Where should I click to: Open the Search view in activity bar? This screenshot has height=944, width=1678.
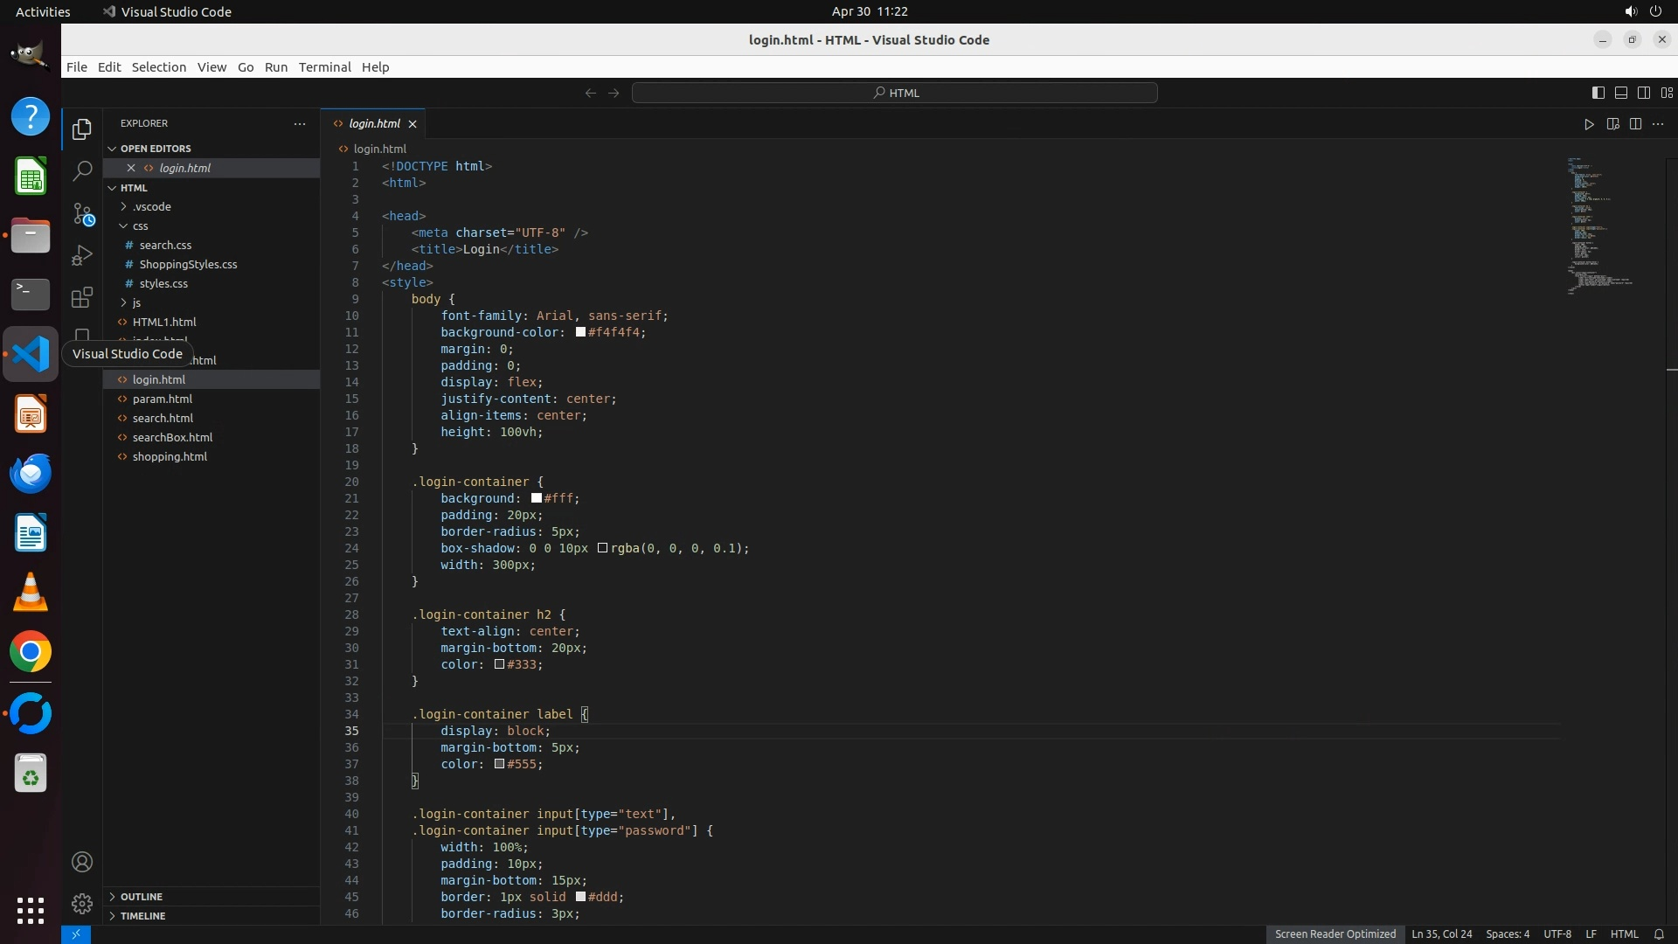pos(82,170)
